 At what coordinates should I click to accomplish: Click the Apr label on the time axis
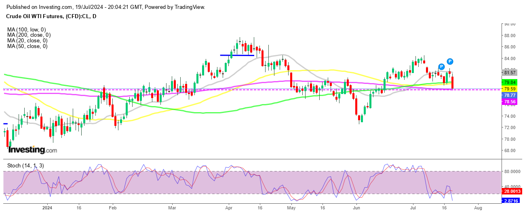click(229, 209)
